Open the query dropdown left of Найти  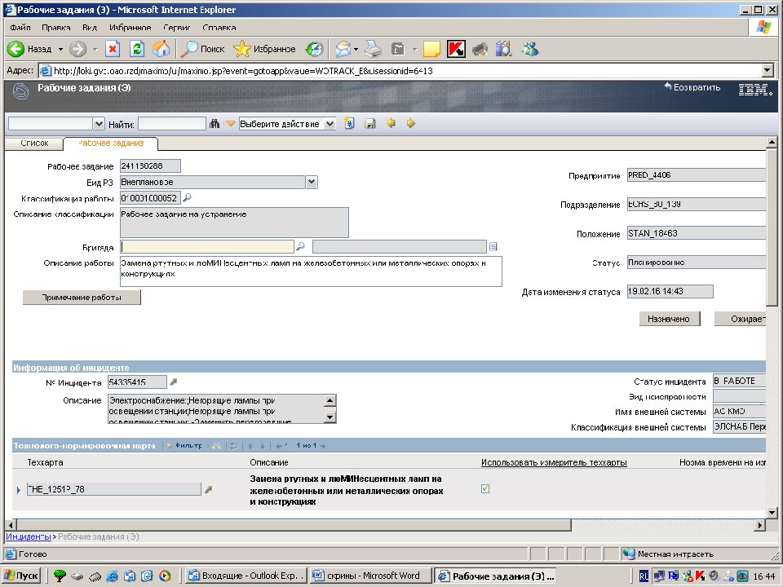click(x=99, y=124)
